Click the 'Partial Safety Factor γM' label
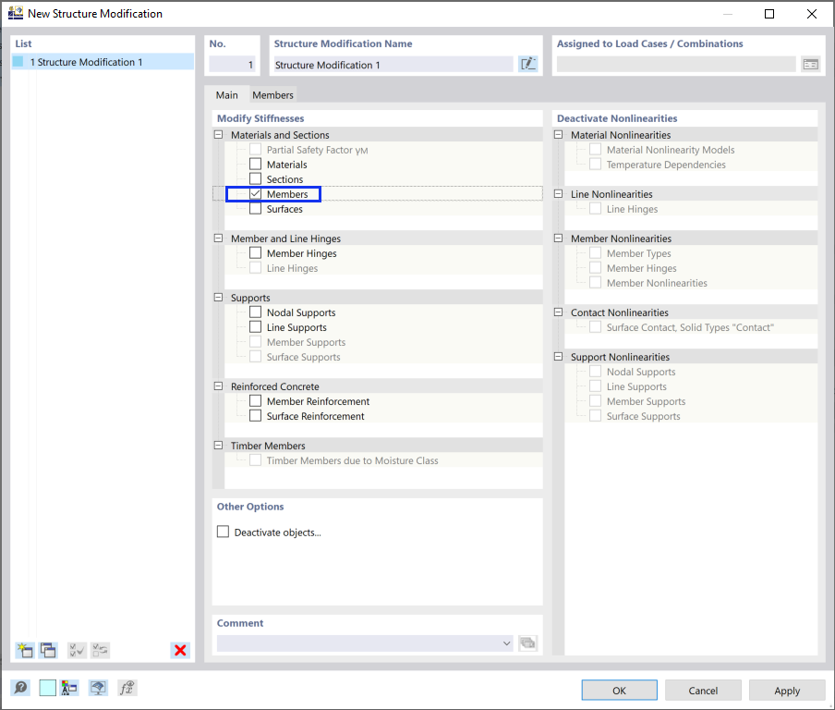Screen dimensions: 835x710 tap(318, 150)
